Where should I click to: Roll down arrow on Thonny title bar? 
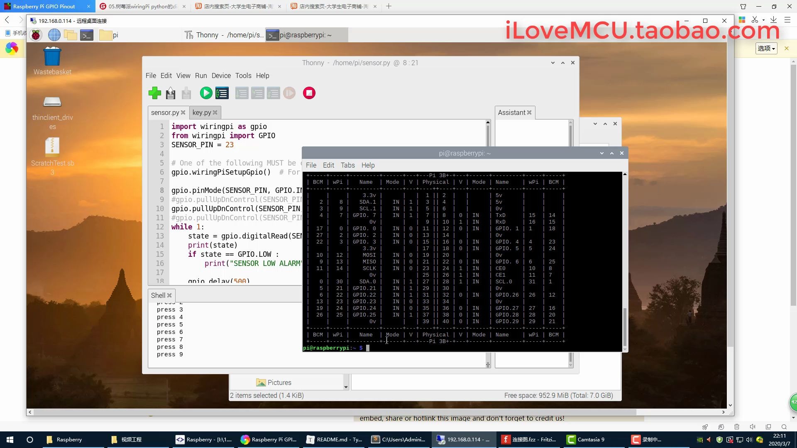pos(553,63)
